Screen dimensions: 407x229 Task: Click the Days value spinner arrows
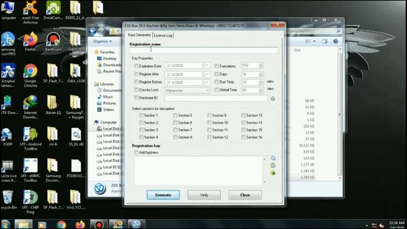261,74
